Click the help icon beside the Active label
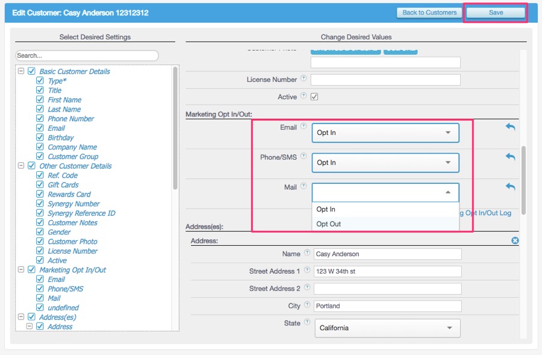The image size is (542, 355). pos(304,96)
